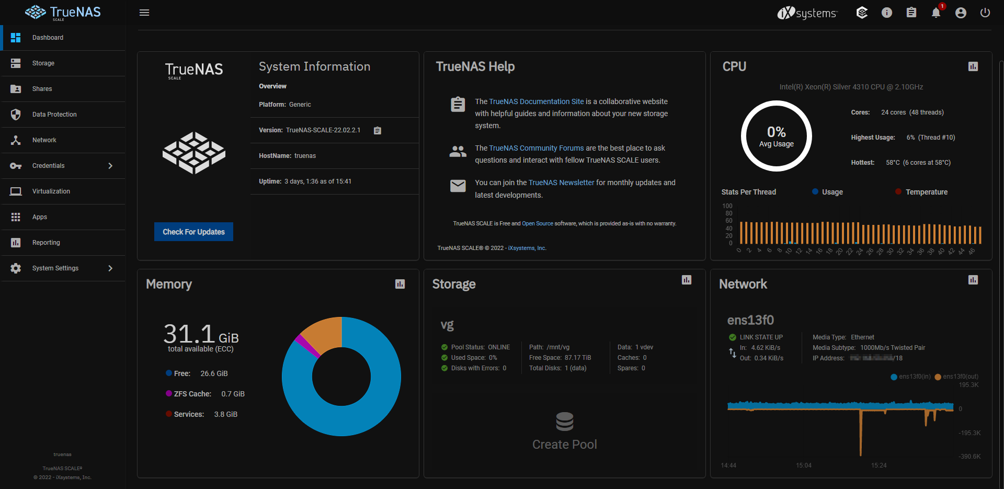Open the Storage widget reports chart icon
Viewport: 1004px width, 489px height.
coord(686,280)
